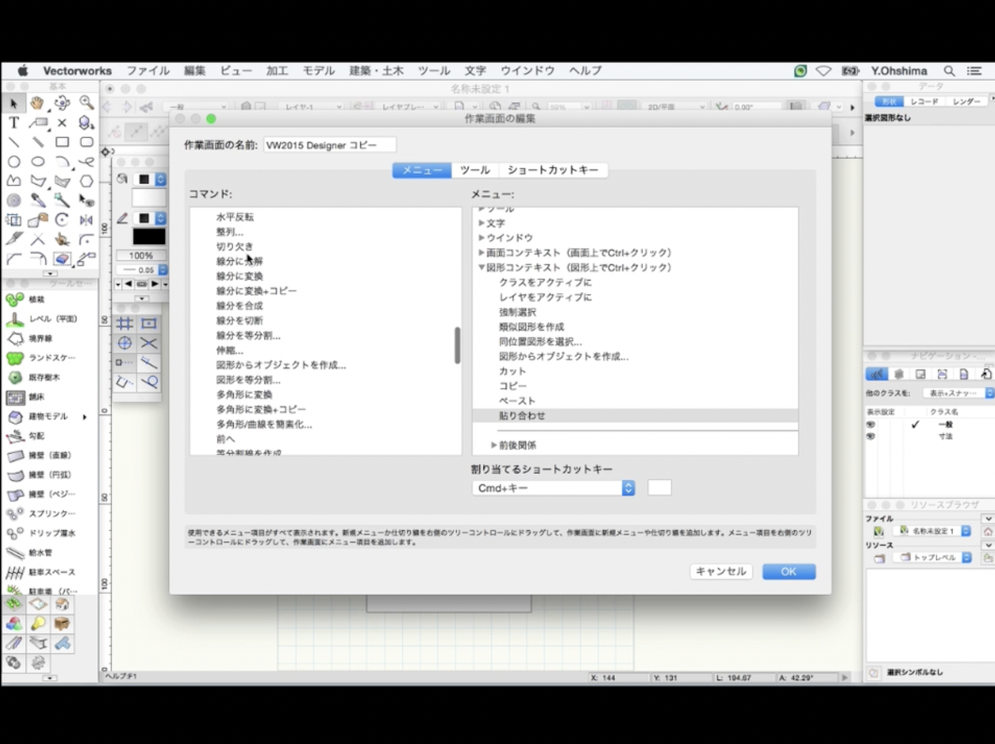
Task: Select the Line tool
Action: (x=14, y=142)
